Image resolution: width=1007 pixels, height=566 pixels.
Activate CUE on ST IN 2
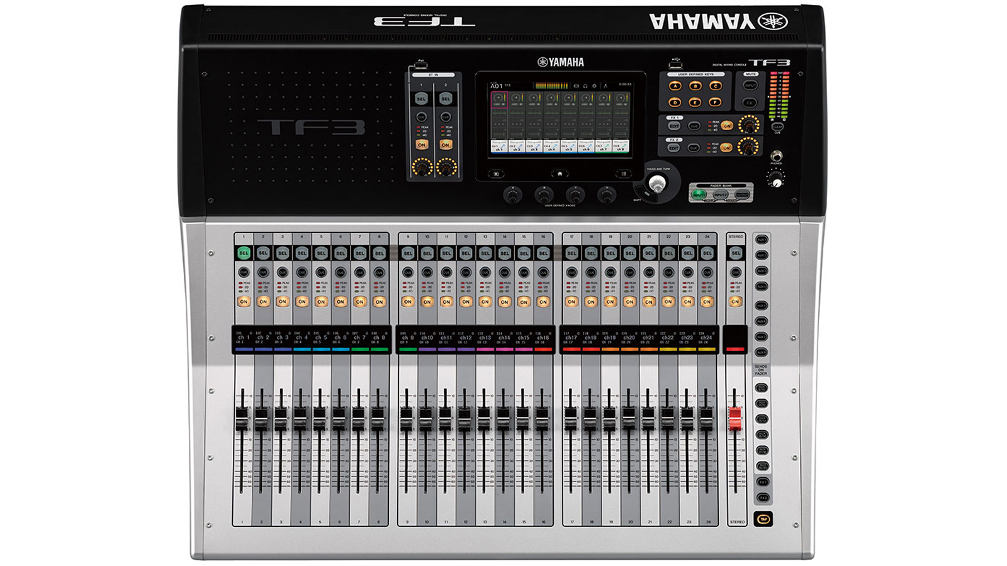point(446,117)
